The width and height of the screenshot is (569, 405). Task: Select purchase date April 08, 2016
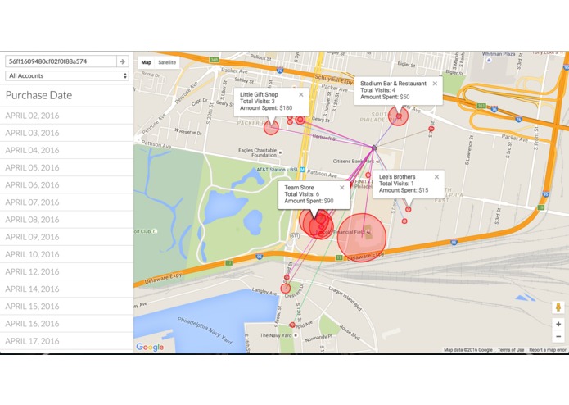click(67, 220)
